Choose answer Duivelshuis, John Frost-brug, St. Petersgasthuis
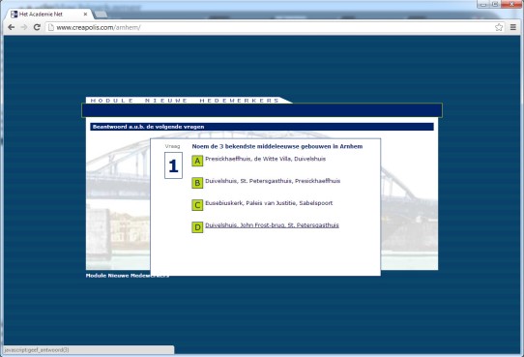The image size is (524, 357). coord(272,225)
